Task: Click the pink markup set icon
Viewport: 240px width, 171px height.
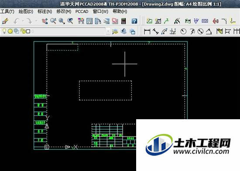Action: 115,21
